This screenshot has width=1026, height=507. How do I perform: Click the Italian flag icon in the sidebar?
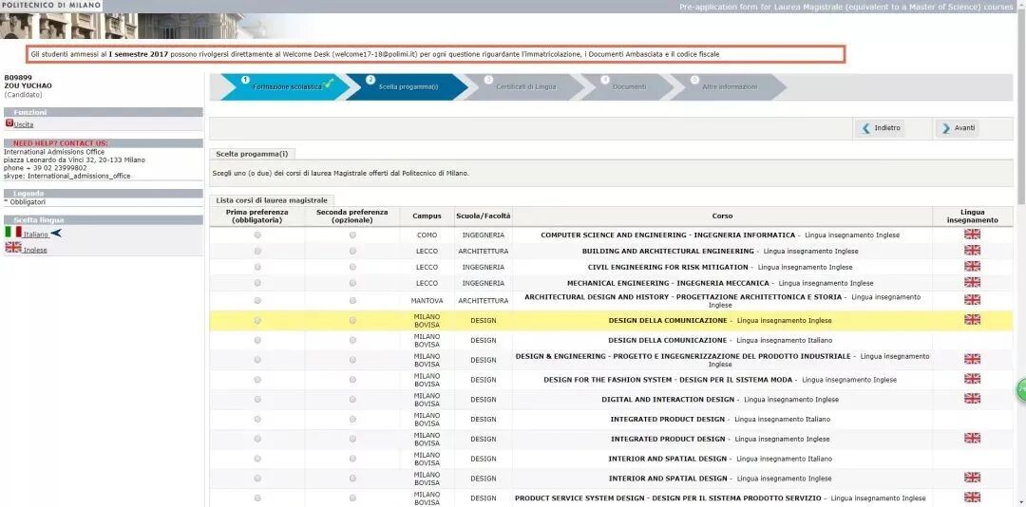(x=13, y=232)
